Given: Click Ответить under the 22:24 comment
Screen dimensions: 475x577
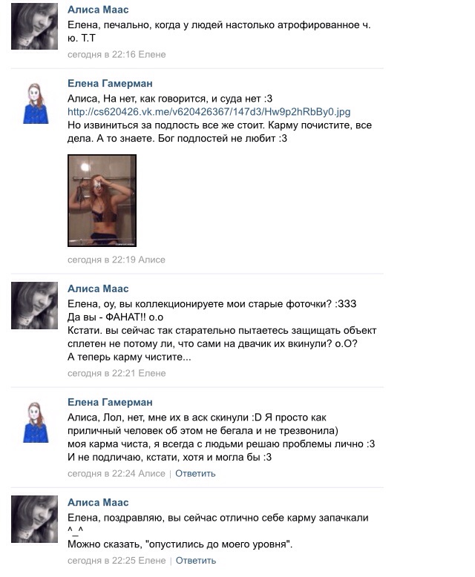Looking at the screenshot, I should [x=195, y=474].
